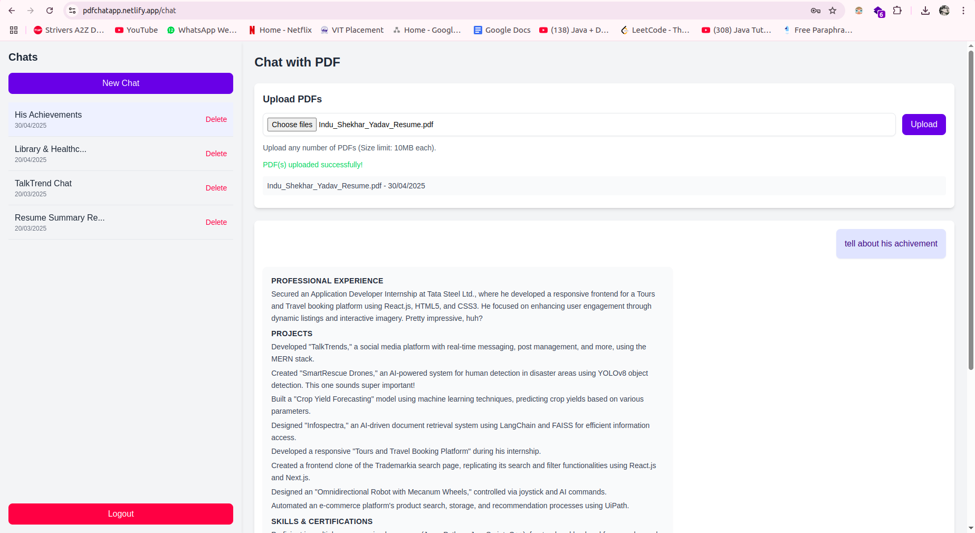Go back using browser back arrow
The image size is (975, 533).
(12, 11)
